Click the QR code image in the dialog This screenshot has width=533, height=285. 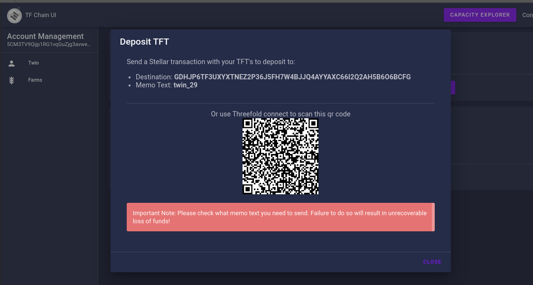pos(281,156)
